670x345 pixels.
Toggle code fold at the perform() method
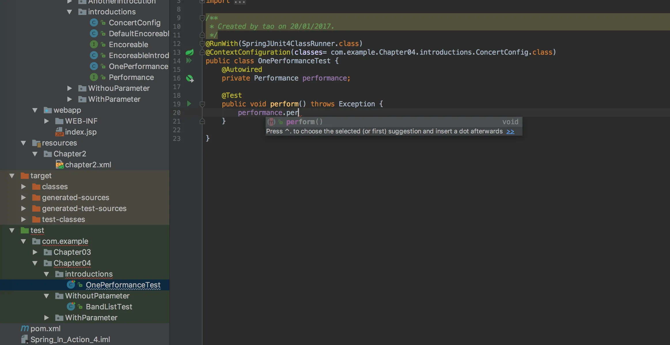[202, 104]
